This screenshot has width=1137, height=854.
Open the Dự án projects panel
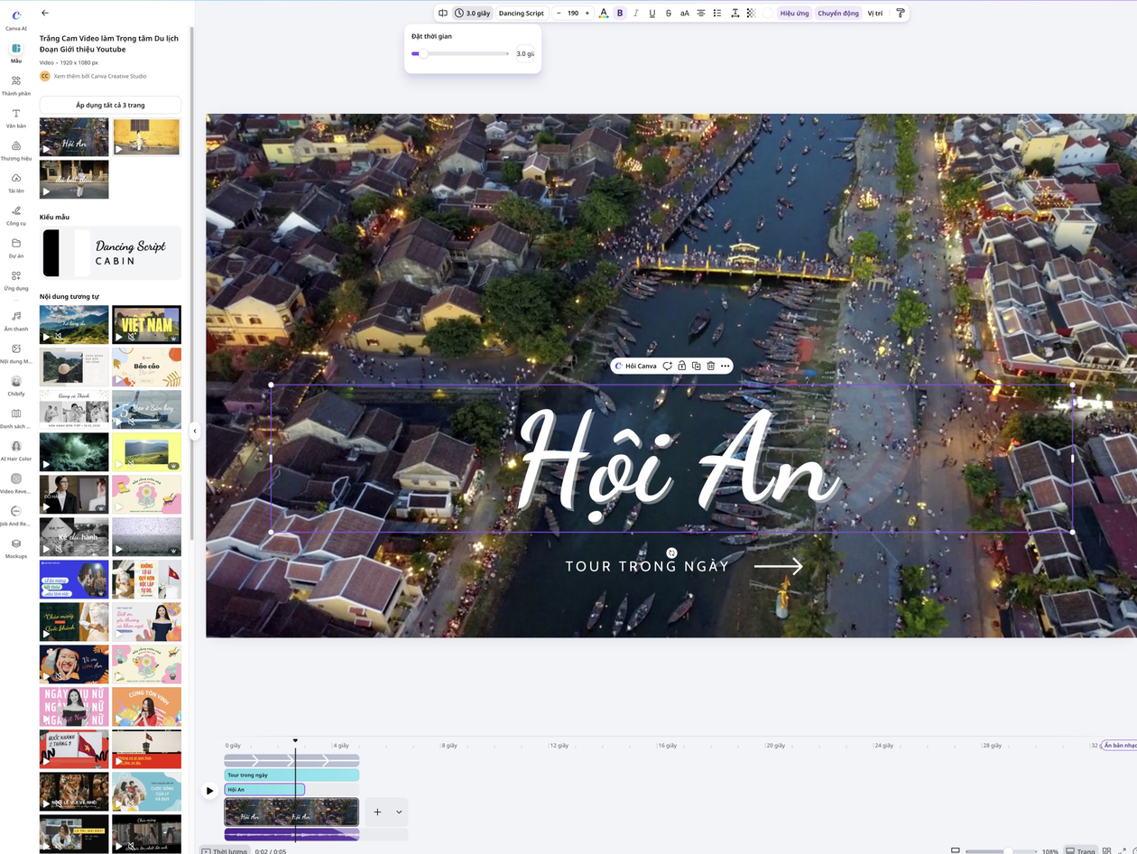(16, 247)
